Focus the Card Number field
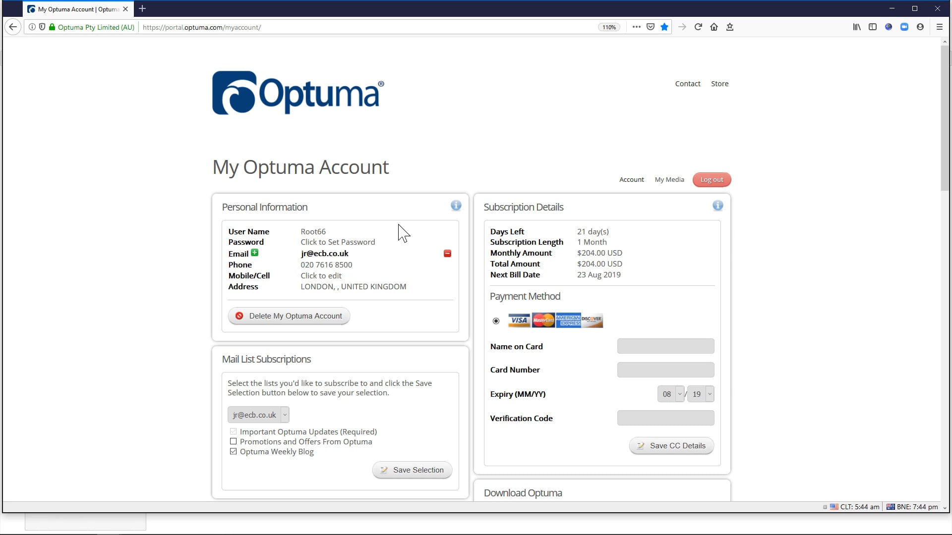The image size is (952, 535). 665,370
